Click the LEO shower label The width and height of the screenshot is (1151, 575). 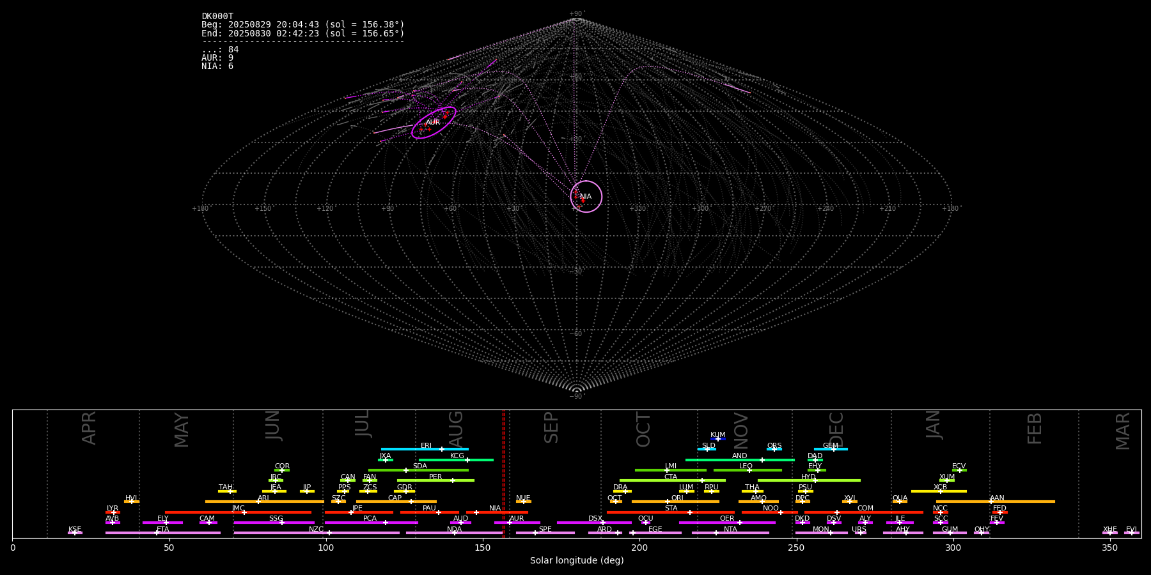tap(746, 466)
